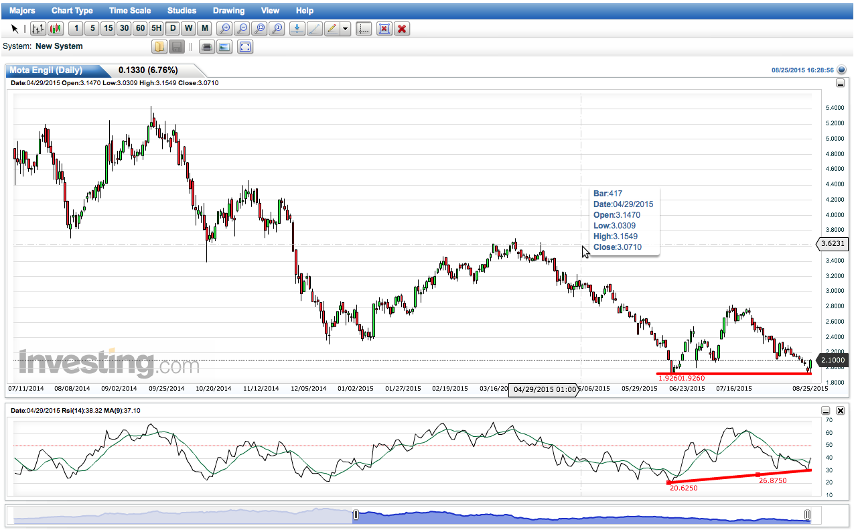Open pencil tool dropdown arrow
The width and height of the screenshot is (856, 532).
345,29
